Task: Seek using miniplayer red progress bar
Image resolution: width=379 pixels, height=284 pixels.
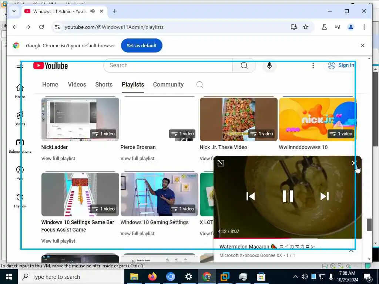Action: [287, 238]
